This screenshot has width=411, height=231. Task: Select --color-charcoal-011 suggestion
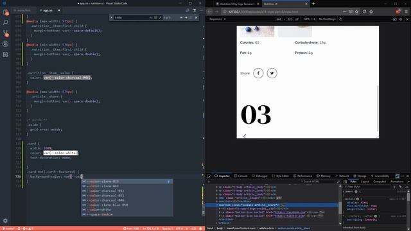(127, 191)
